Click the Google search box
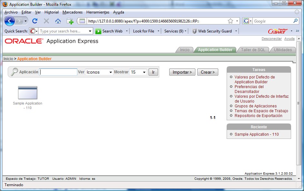 (272, 21)
